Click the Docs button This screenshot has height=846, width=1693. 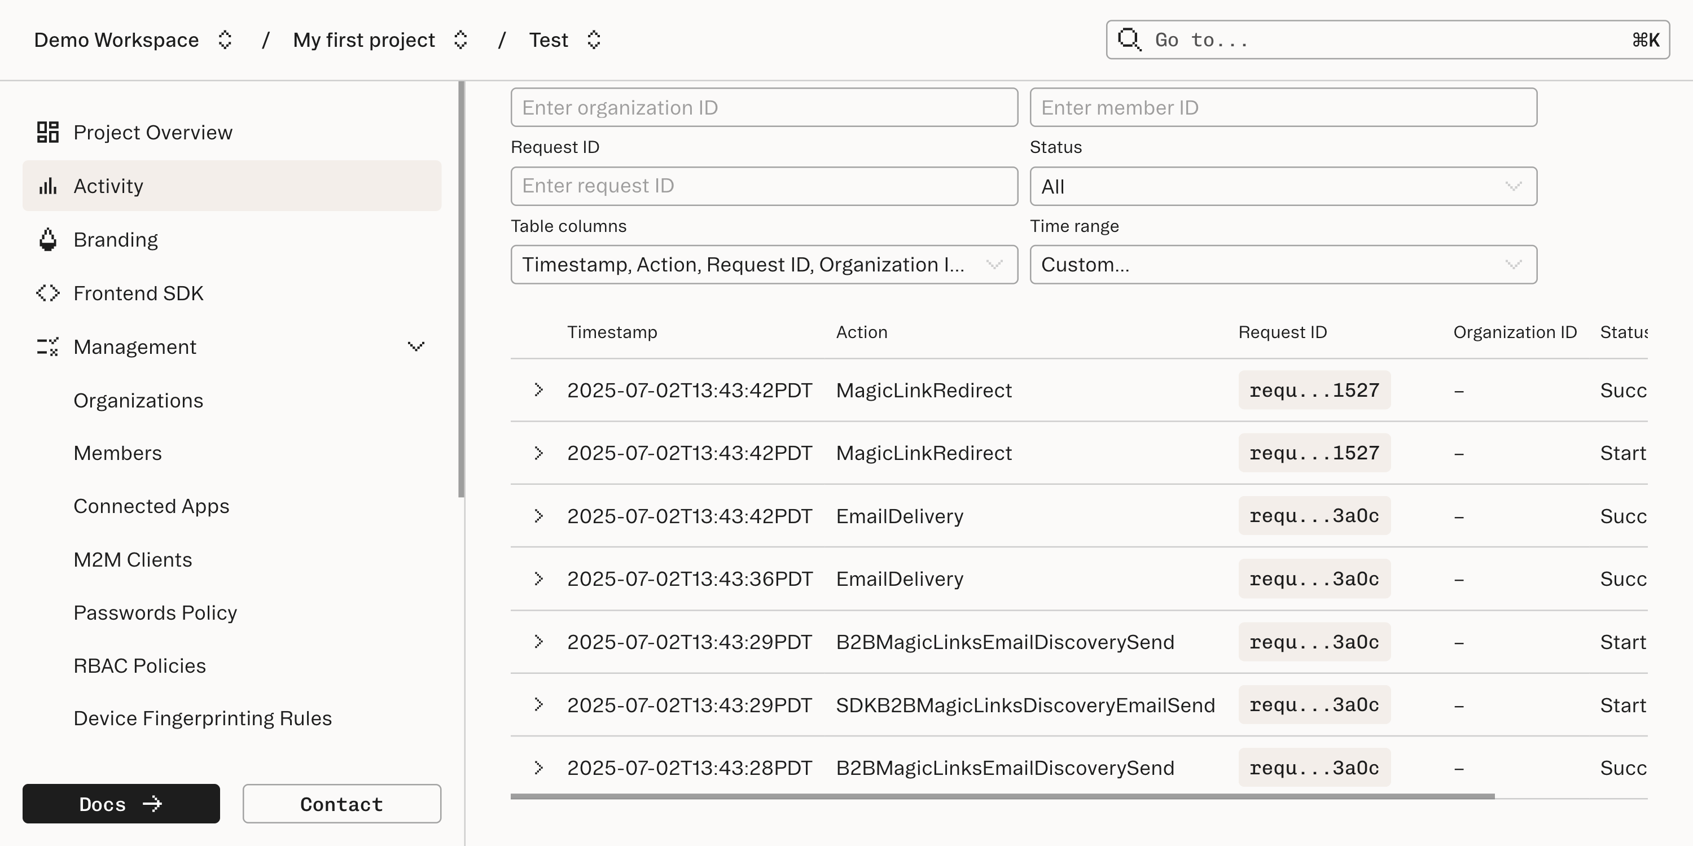coord(121,803)
